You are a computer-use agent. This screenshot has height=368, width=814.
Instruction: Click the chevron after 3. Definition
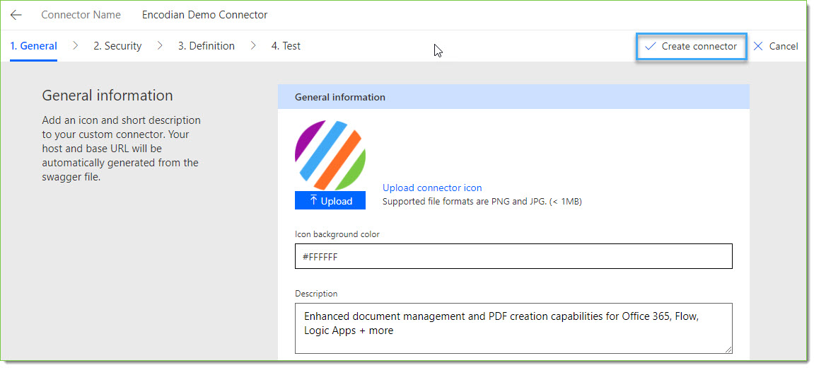252,46
